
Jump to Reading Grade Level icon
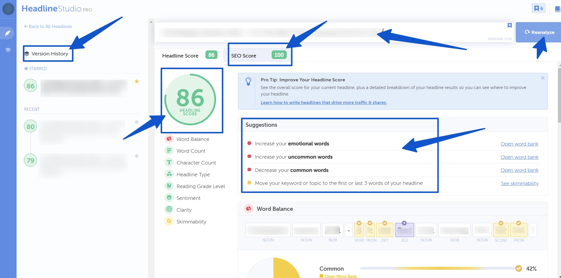pyautogui.click(x=169, y=186)
